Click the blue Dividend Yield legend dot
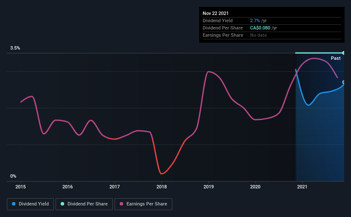 click(x=14, y=204)
